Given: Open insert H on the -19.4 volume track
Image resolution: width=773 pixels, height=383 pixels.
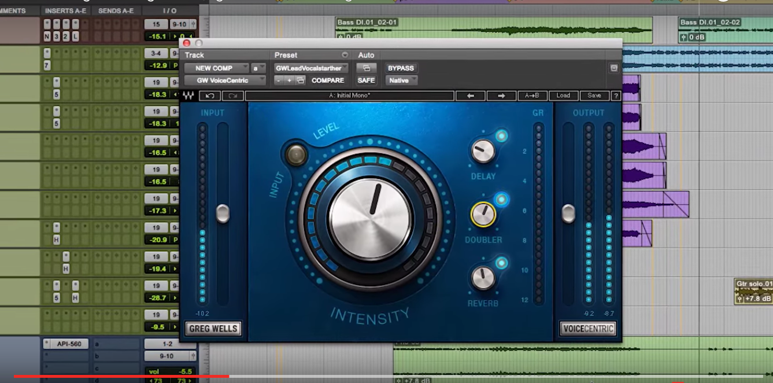Looking at the screenshot, I should pos(66,269).
